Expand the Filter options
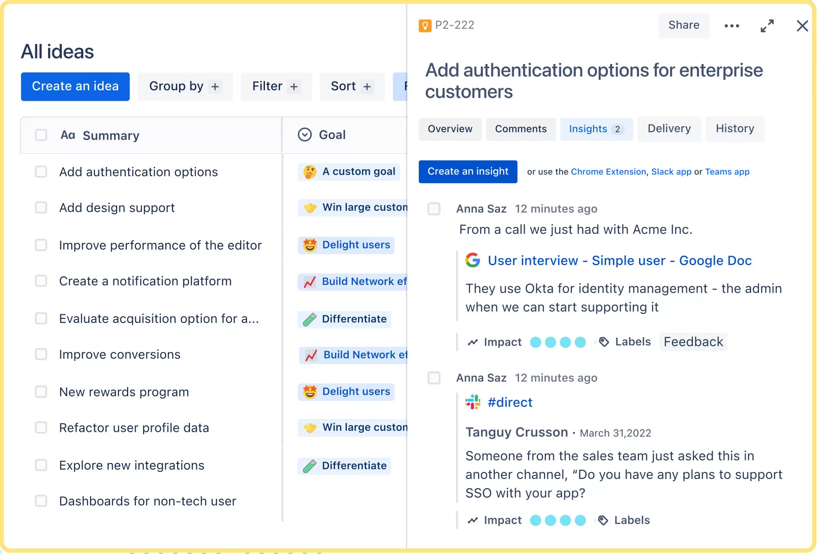Screen dimensions: 817x554 point(276,86)
